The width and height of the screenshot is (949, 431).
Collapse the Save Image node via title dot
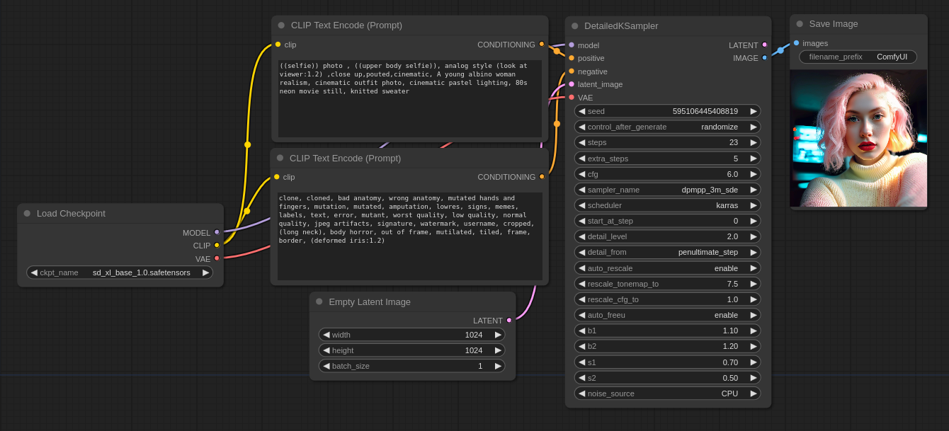click(x=800, y=24)
